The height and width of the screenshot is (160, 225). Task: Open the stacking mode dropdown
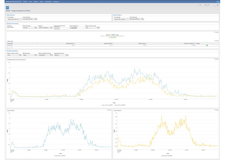[x=46, y=55]
